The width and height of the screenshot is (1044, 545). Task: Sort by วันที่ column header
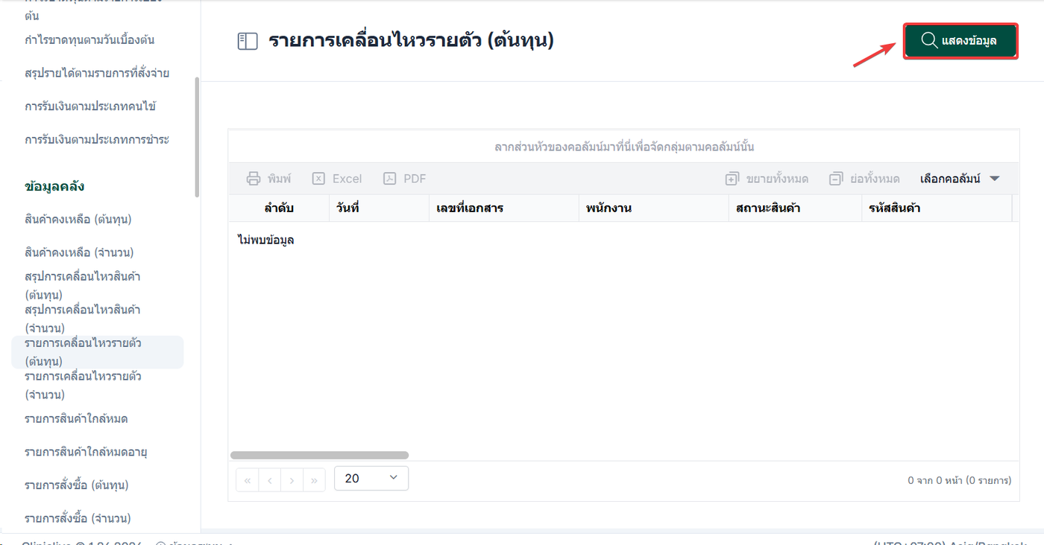(x=379, y=208)
